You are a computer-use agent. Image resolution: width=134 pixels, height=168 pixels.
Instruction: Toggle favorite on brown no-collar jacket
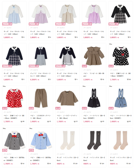pyautogui.click(x=75, y=121)
